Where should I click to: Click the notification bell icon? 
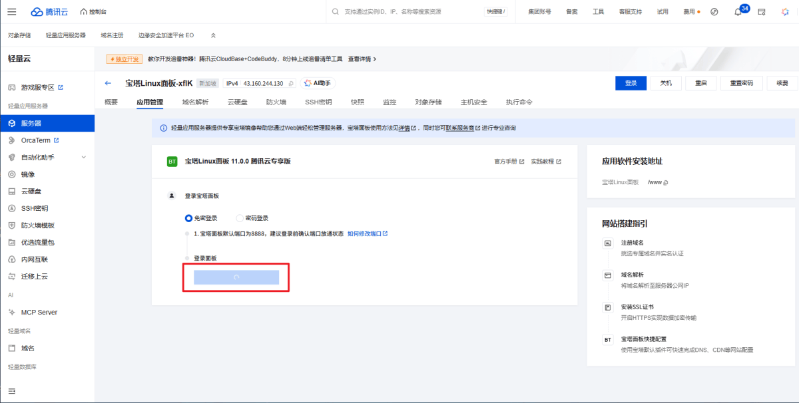click(738, 12)
